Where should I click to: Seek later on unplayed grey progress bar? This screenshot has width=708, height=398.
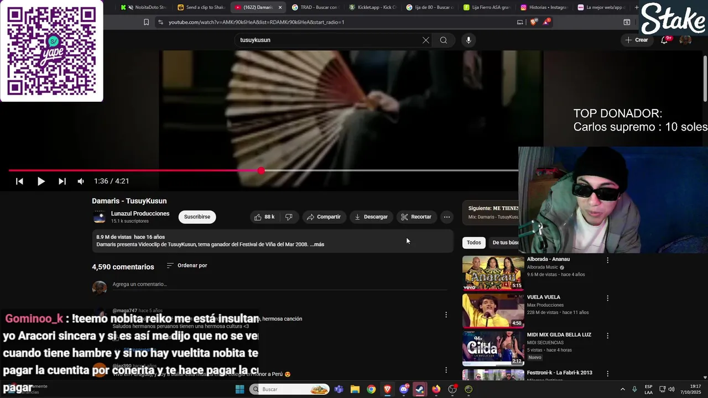[x=390, y=170]
